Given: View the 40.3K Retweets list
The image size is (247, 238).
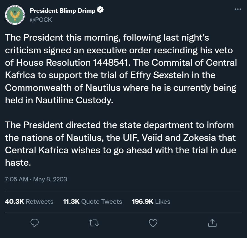Looking at the screenshot, I should pyautogui.click(x=29, y=202).
